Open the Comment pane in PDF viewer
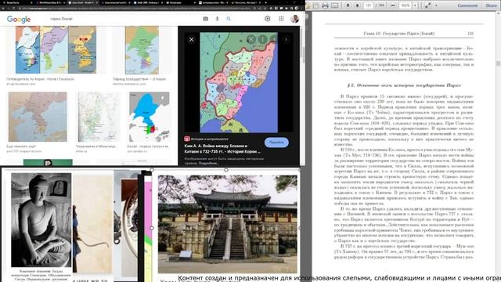The width and height of the screenshot is (501, 282). pos(467,5)
